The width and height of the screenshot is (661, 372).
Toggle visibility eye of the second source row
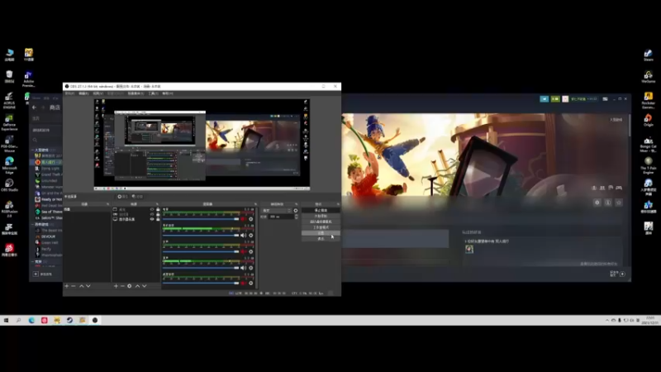pos(152,215)
